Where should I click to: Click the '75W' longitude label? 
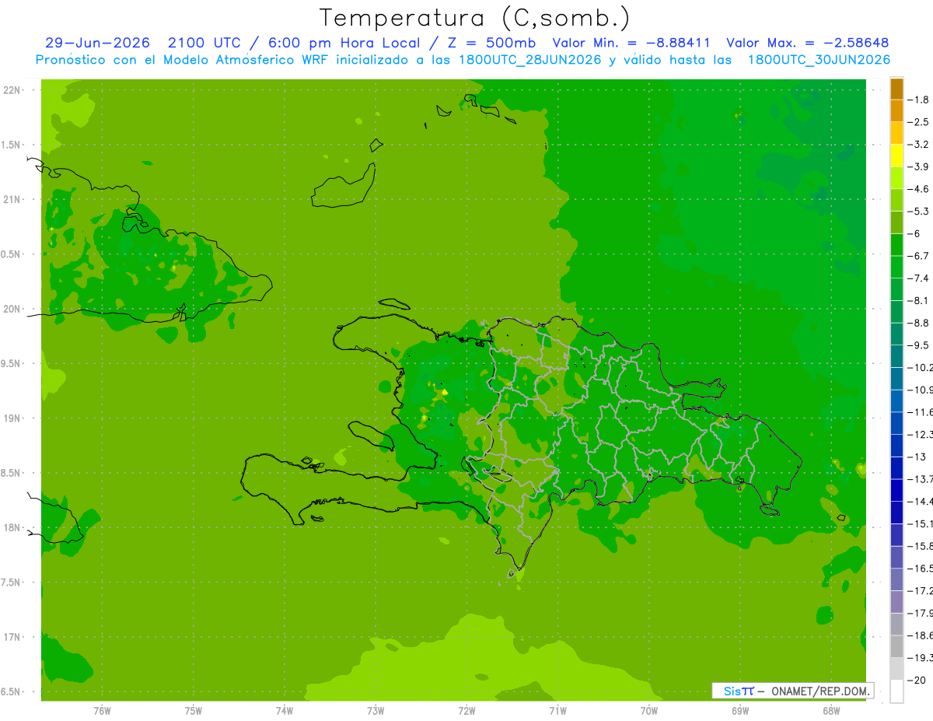click(194, 711)
